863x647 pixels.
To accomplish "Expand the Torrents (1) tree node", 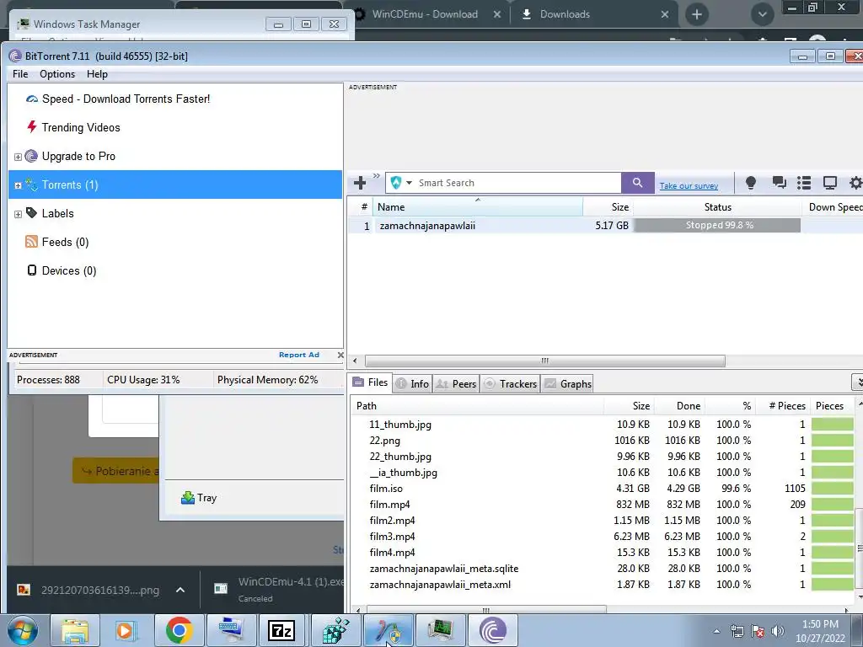I will 18,185.
